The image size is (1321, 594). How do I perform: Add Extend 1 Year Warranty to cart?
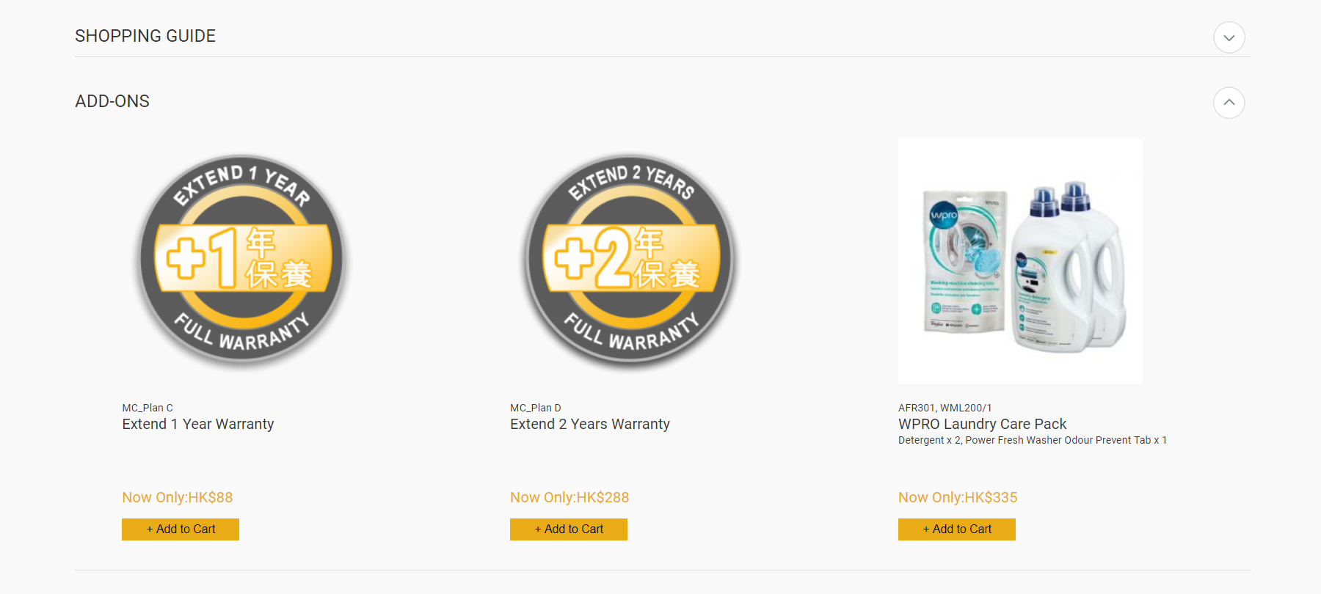(181, 529)
